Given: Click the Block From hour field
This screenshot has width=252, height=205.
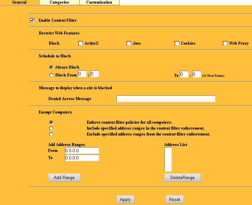Looking at the screenshot, I should 82,74.
